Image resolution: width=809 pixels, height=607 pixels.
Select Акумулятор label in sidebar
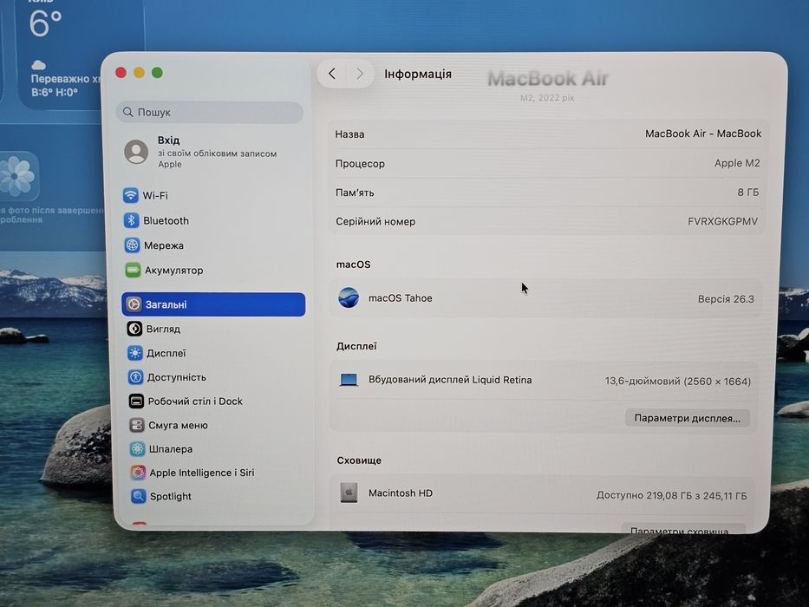(x=174, y=271)
